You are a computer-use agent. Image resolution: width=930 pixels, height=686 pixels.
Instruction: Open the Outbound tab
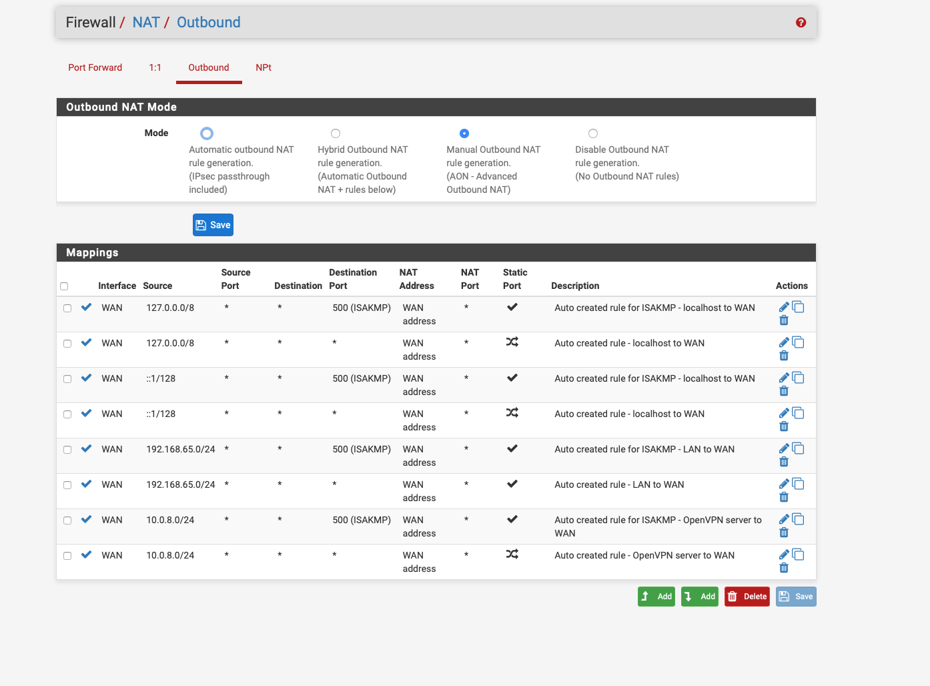click(209, 67)
